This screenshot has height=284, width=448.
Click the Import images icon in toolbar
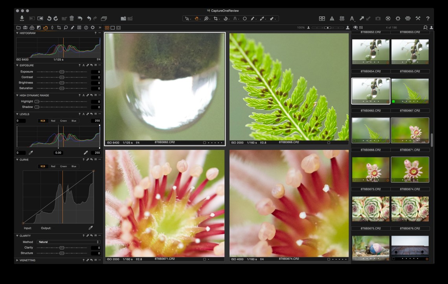tap(22, 18)
